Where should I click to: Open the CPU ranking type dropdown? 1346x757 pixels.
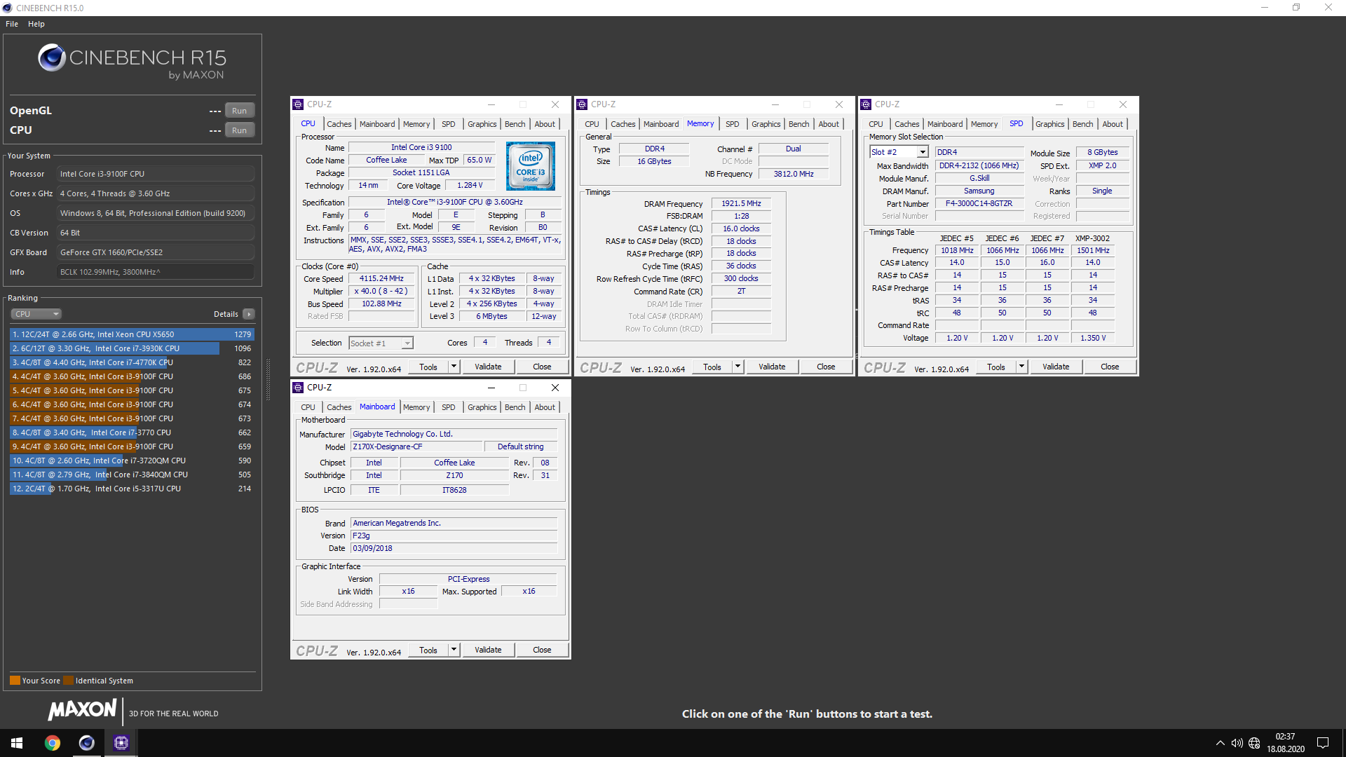point(36,314)
